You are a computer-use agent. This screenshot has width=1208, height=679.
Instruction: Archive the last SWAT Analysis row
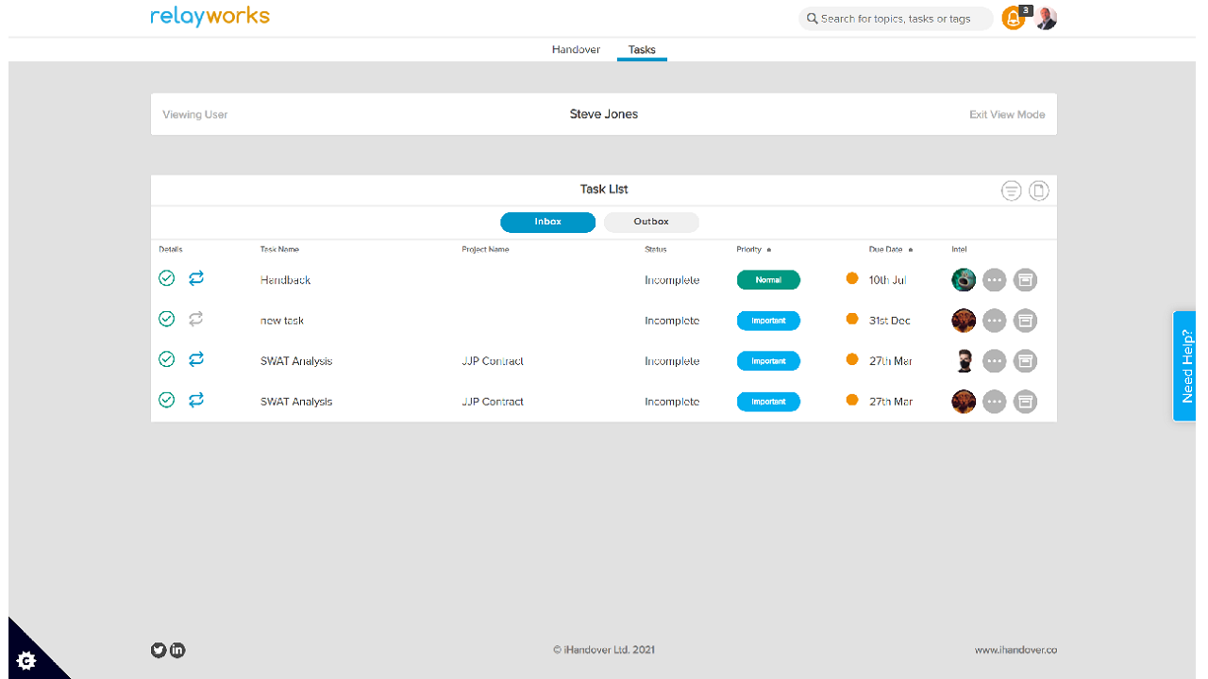tap(1025, 402)
